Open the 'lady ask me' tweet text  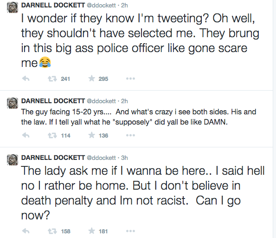click(143, 193)
